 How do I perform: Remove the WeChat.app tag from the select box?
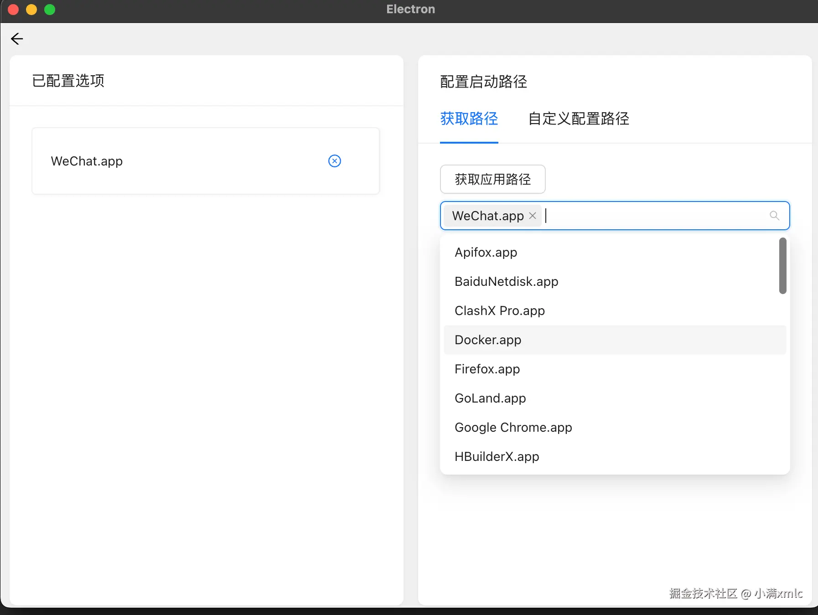pyautogui.click(x=532, y=216)
